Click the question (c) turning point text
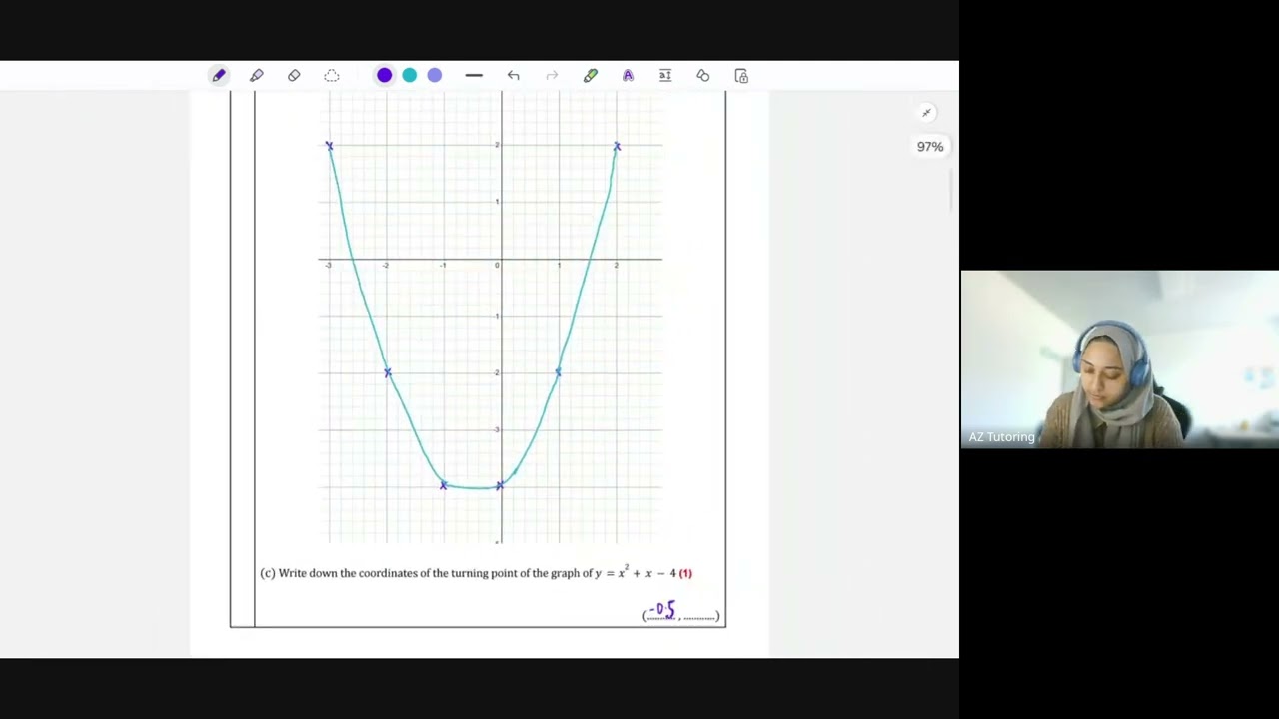Screen dimensions: 1279x719 point(477,573)
